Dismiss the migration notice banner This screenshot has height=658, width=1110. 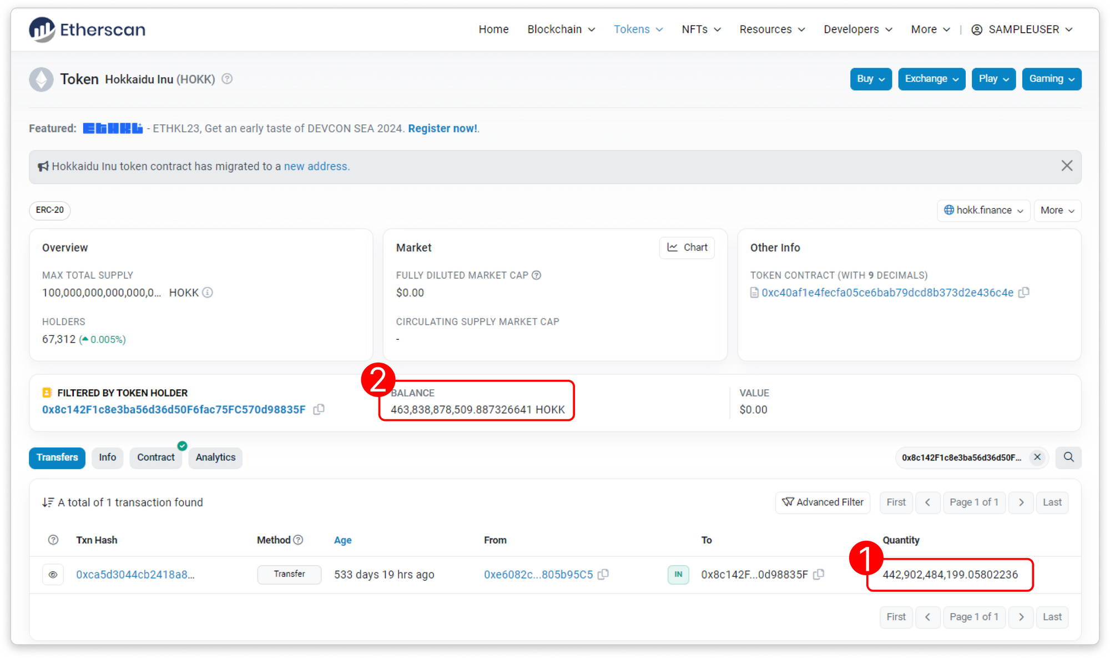(x=1067, y=166)
